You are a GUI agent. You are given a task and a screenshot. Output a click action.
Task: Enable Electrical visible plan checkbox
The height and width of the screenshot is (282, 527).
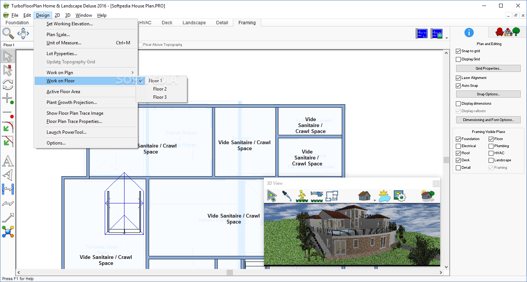pyautogui.click(x=458, y=146)
